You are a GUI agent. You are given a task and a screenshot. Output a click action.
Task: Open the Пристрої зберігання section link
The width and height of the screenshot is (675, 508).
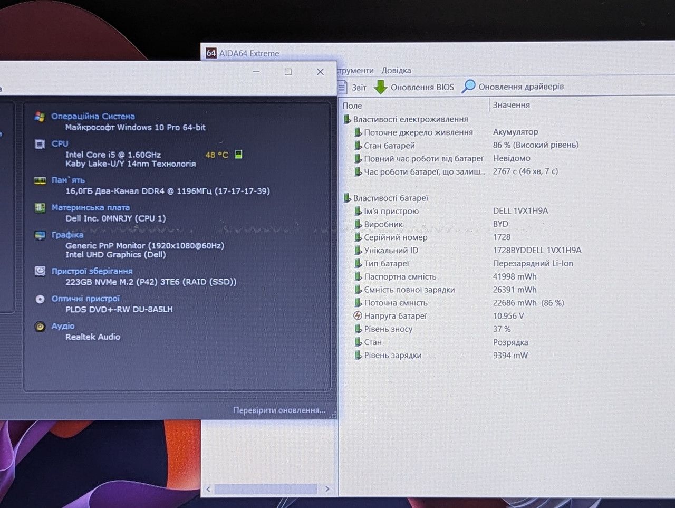(x=92, y=271)
